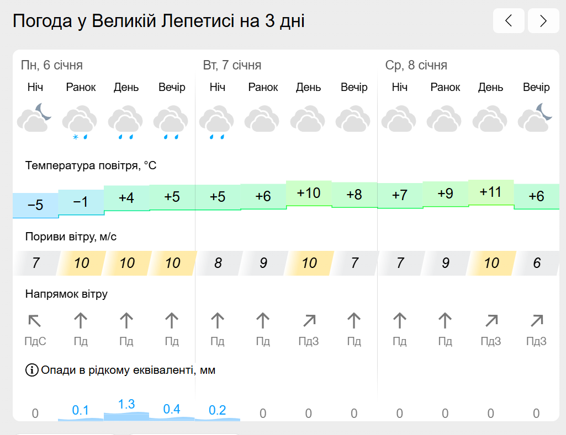Viewport: 566px width, 435px height.
Task: Click the +11 temperature cell on Wednesday
Action: (491, 192)
